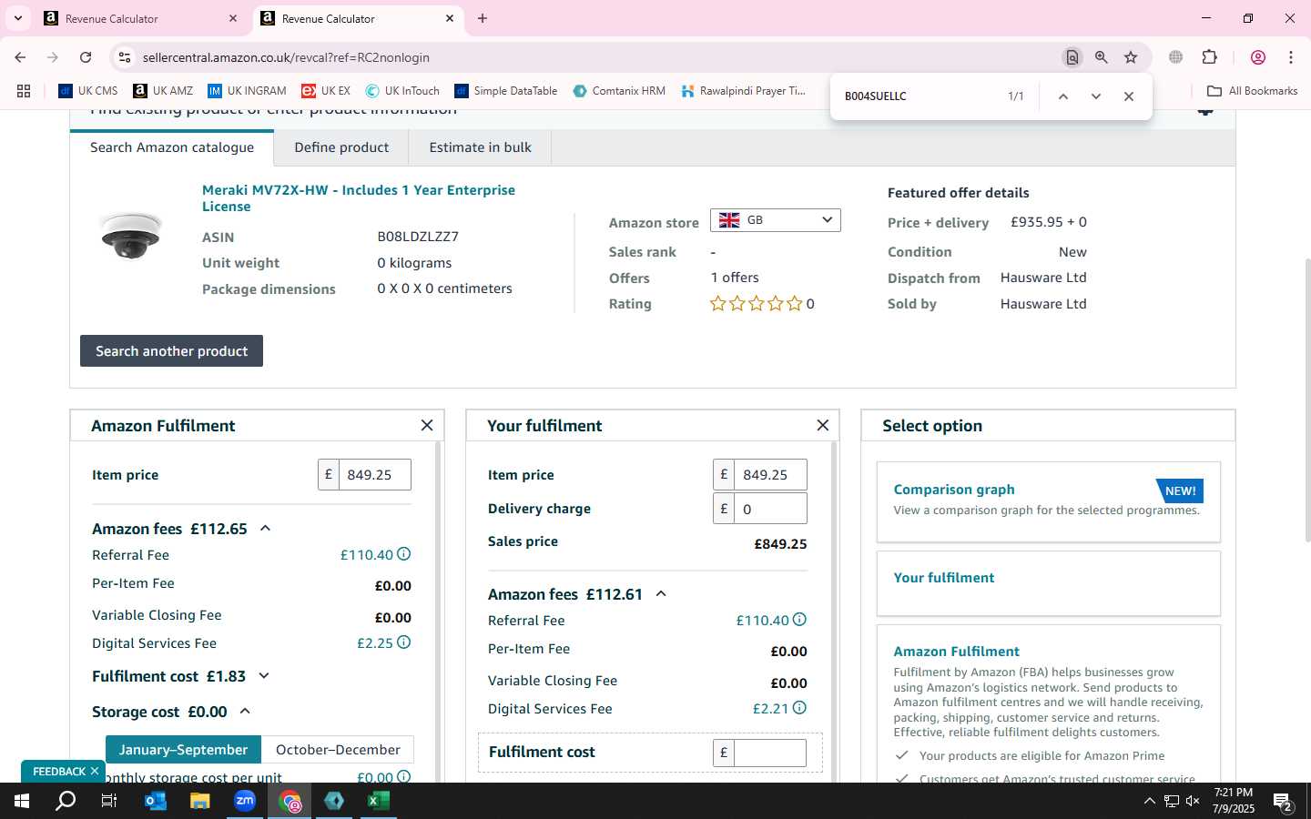Show Referral Fee info in Your fulfilment
The width and height of the screenshot is (1311, 819).
[799, 620]
